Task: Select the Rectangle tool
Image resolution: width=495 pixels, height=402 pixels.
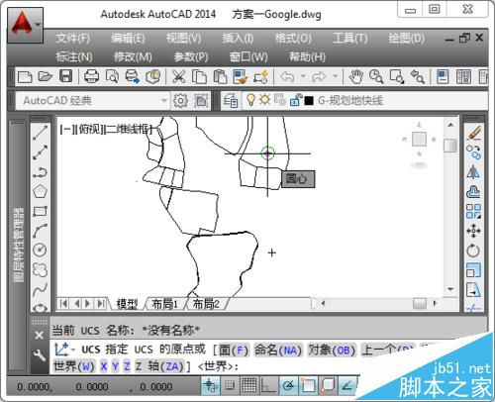Action: pyautogui.click(x=41, y=211)
